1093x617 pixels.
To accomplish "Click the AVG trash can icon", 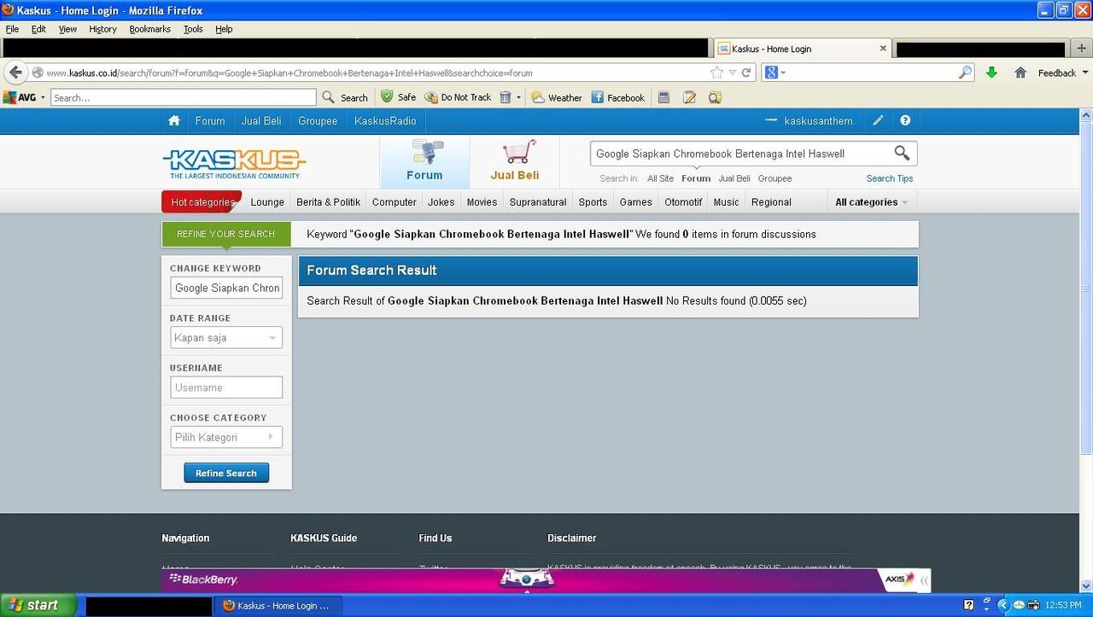I will [506, 97].
